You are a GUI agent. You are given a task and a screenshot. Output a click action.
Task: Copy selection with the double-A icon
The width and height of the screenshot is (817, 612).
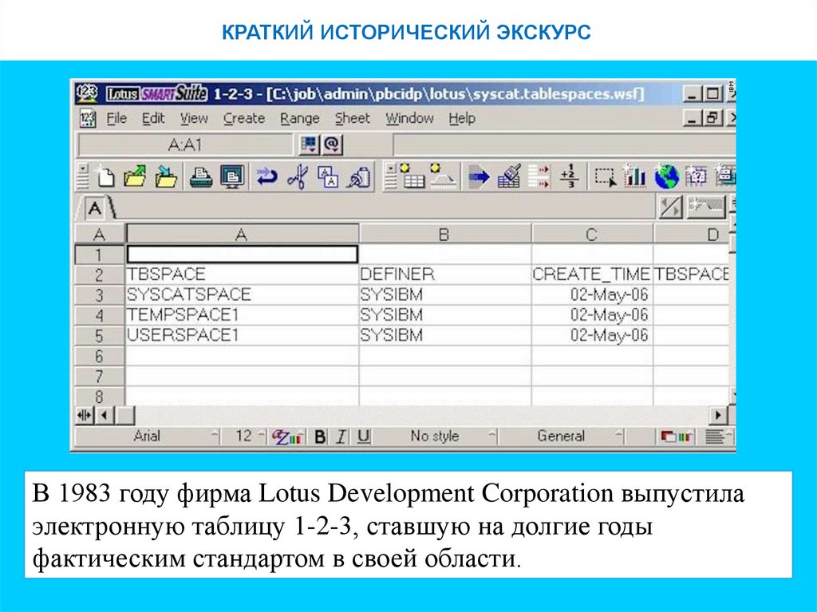pyautogui.click(x=328, y=176)
